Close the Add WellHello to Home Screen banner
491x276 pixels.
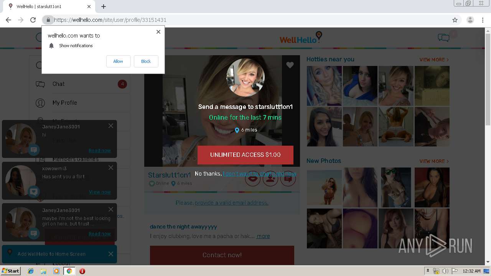[x=111, y=254]
